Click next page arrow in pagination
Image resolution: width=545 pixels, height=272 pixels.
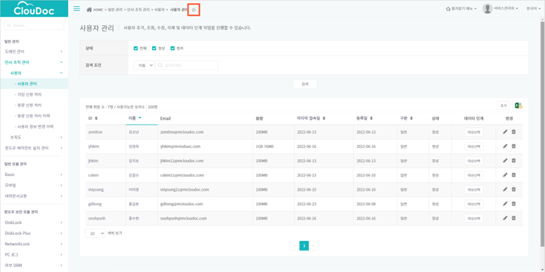click(314, 245)
